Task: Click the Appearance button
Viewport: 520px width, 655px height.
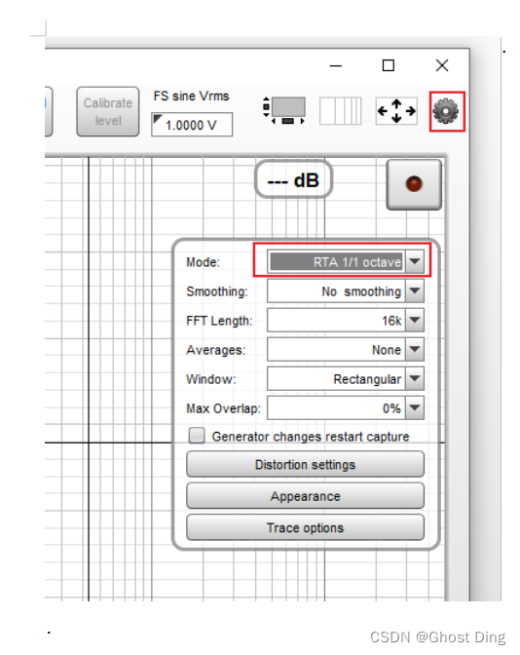Action: pyautogui.click(x=305, y=496)
